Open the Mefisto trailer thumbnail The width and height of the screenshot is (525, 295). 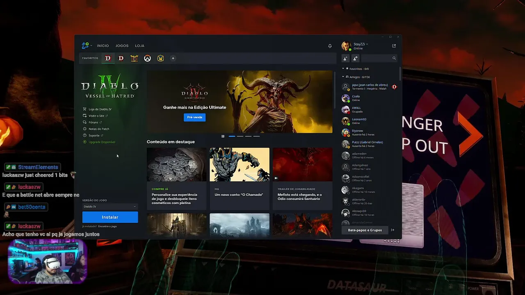click(x=302, y=164)
